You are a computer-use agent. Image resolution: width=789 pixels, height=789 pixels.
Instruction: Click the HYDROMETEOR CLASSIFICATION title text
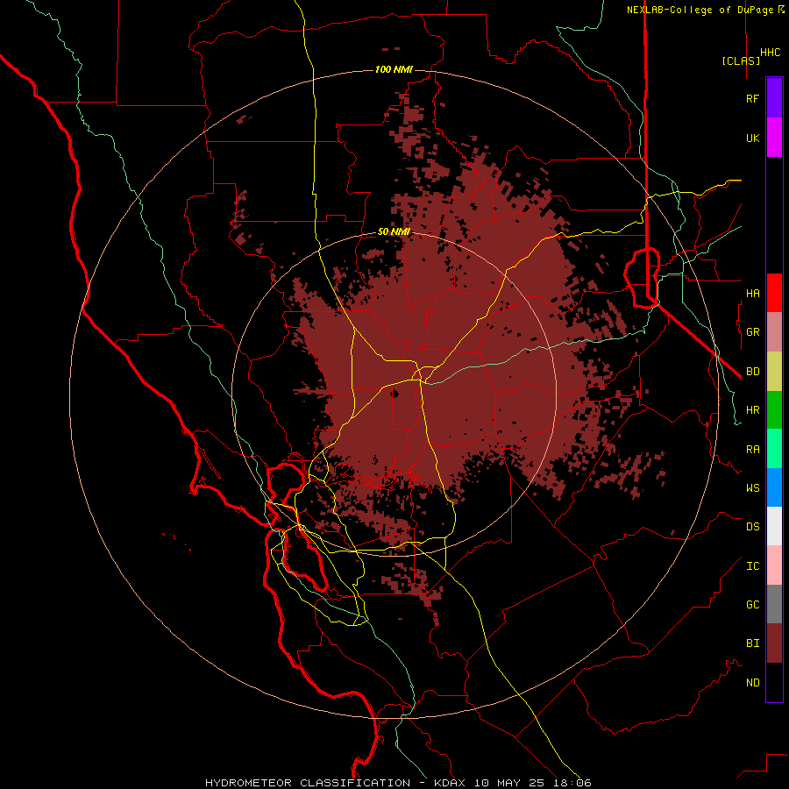[x=308, y=783]
